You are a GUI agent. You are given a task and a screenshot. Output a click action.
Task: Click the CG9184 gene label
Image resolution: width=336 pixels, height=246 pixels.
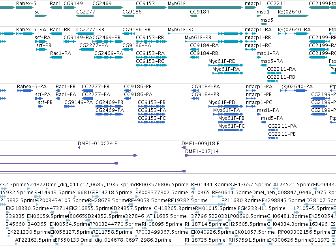tap(199, 12)
